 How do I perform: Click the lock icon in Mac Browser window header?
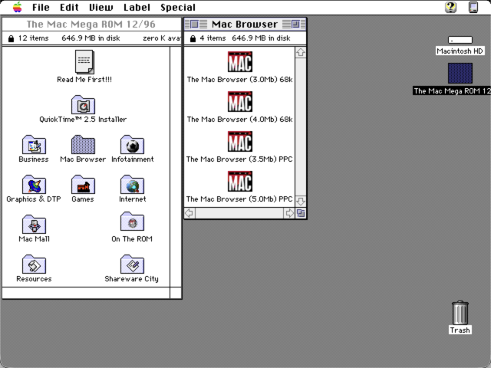point(193,39)
